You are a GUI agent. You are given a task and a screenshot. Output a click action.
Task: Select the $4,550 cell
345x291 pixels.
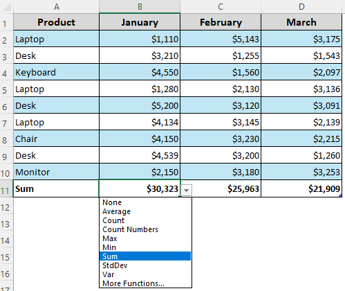(x=140, y=72)
